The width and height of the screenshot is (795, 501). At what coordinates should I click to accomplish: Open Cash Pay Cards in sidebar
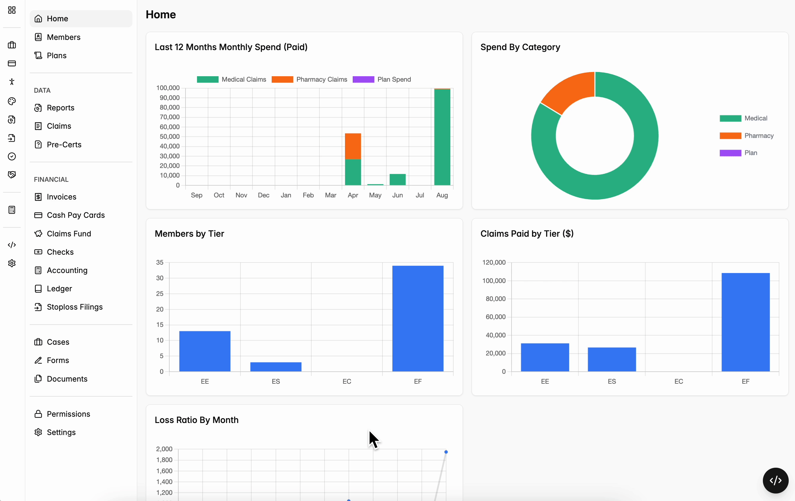76,215
